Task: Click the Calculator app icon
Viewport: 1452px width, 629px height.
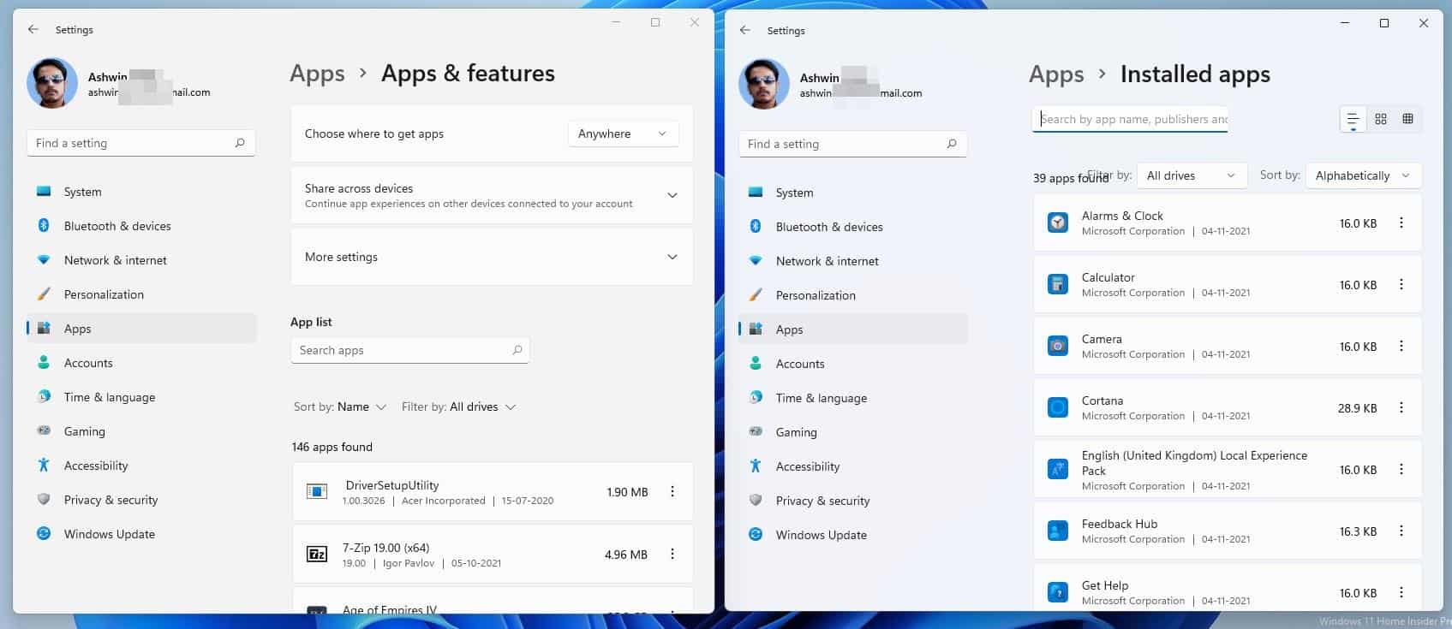Action: (x=1058, y=285)
